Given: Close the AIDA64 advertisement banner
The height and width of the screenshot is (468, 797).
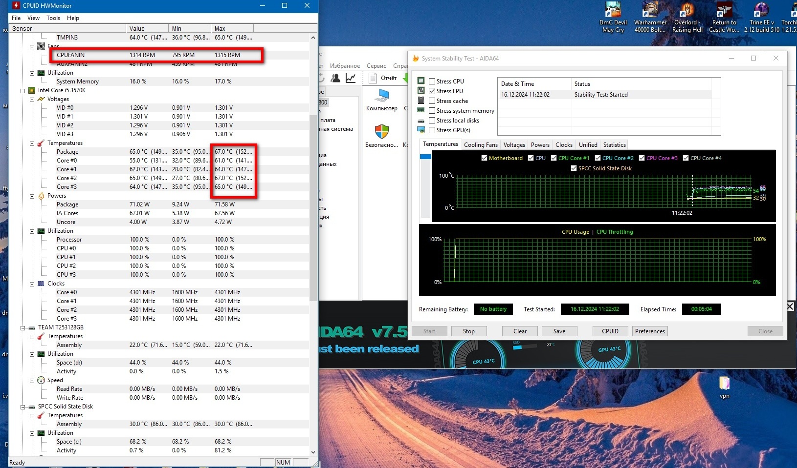Looking at the screenshot, I should coord(790,306).
